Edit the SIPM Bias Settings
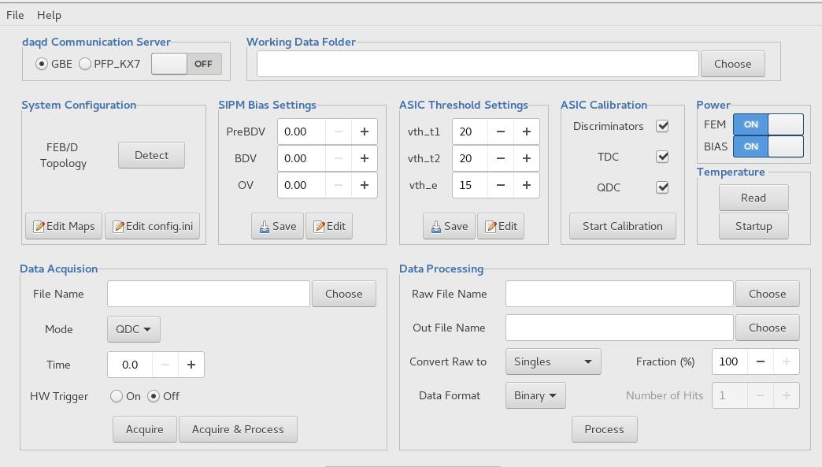 (x=329, y=226)
